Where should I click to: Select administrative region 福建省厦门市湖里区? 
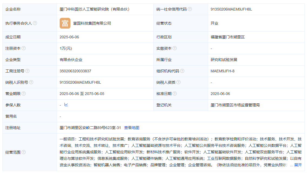pyautogui.click(x=228, y=37)
